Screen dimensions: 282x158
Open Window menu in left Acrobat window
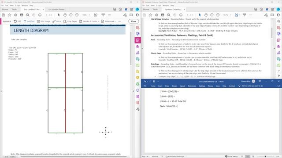pyautogui.click(x=25, y=6)
